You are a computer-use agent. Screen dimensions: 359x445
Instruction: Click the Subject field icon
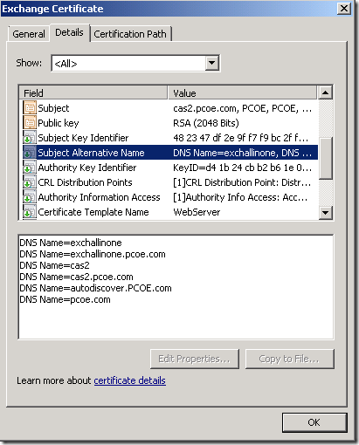coord(30,108)
